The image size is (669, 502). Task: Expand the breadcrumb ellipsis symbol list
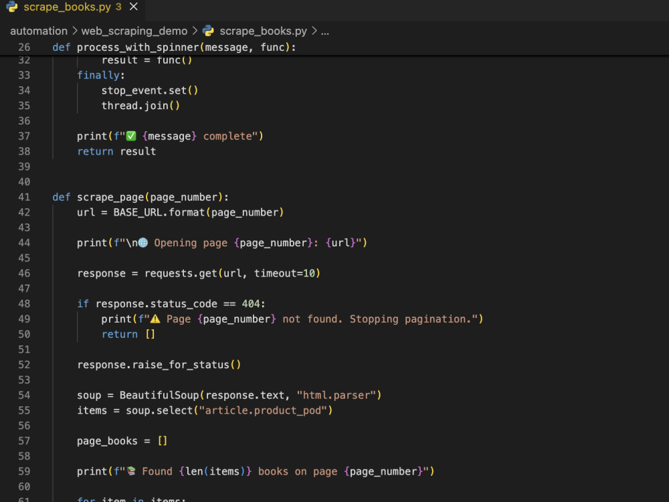pyautogui.click(x=324, y=32)
